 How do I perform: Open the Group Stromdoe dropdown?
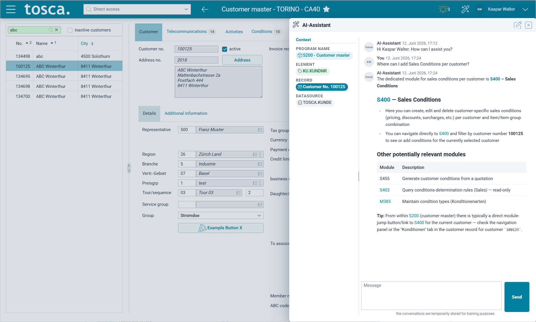221,216
